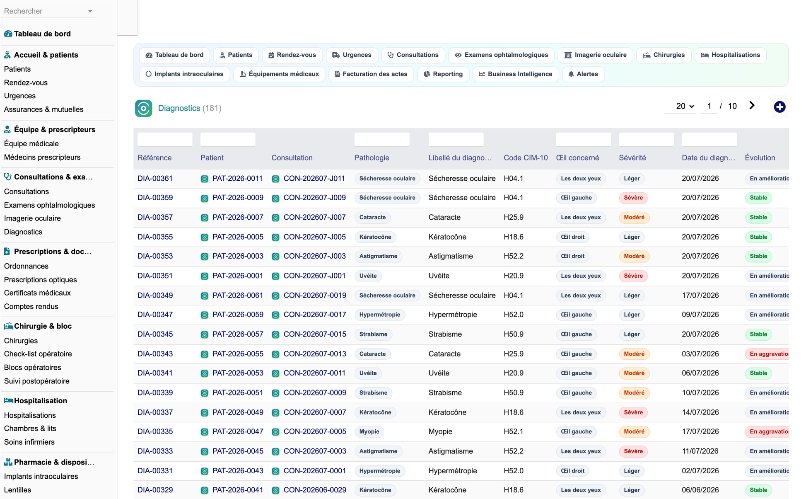Open Médecins prescripteurs in sidebar
The width and height of the screenshot is (806, 499).
(x=42, y=157)
